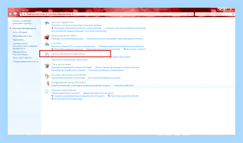Open Оборудование и звук category

(x=22, y=36)
